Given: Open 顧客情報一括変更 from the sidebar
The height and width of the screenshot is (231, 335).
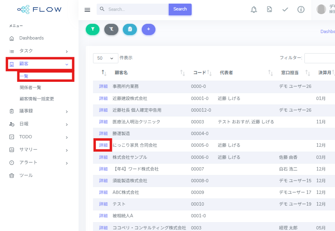Looking at the screenshot, I should pos(37,99).
